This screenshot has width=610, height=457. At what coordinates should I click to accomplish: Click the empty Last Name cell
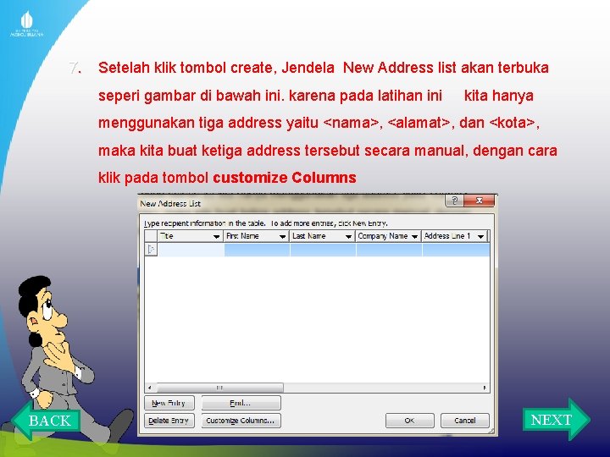tap(324, 250)
